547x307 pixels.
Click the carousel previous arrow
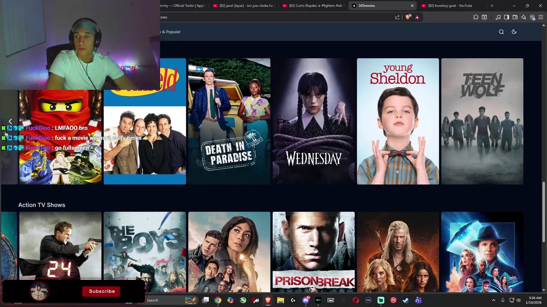pos(10,122)
